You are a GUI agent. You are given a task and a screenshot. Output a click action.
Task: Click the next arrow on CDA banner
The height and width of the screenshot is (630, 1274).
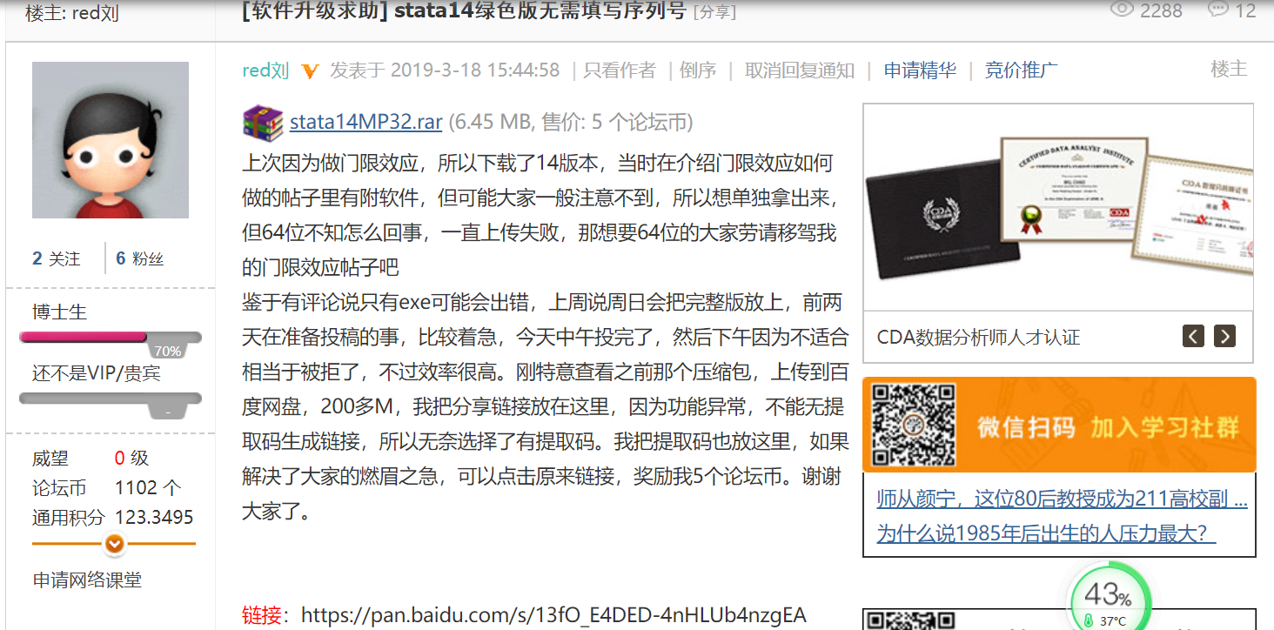[1224, 336]
